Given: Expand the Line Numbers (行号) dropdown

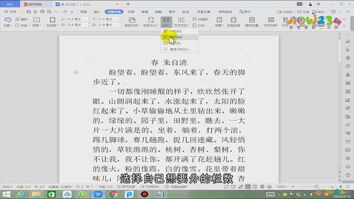Looking at the screenshot, I should click(x=200, y=25).
